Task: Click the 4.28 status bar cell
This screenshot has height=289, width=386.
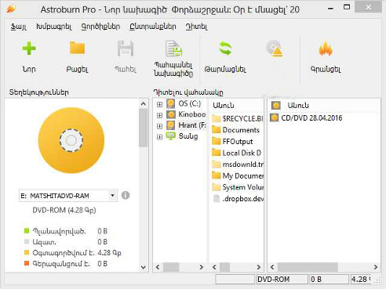Action: point(361,280)
